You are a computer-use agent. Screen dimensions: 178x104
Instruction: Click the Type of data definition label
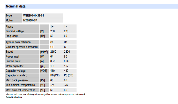[x=18, y=42]
